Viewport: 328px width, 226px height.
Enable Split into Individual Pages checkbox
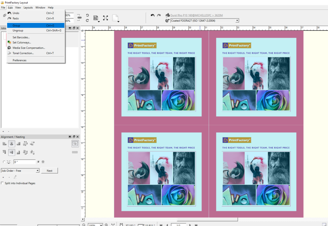tap(2, 183)
